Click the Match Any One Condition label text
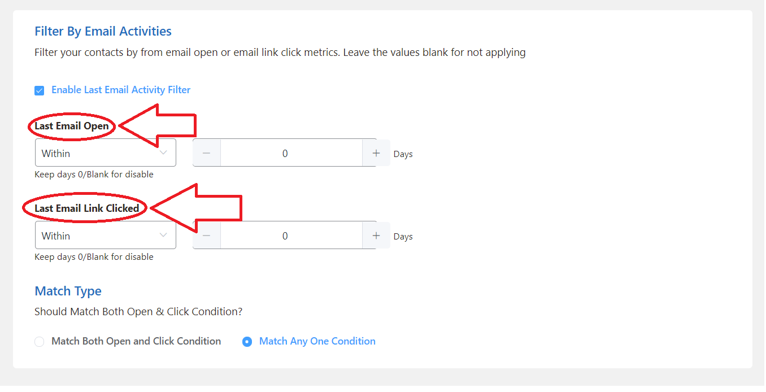Viewport: 766px width, 392px height. [317, 341]
